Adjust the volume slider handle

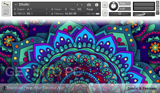coord(144,14)
